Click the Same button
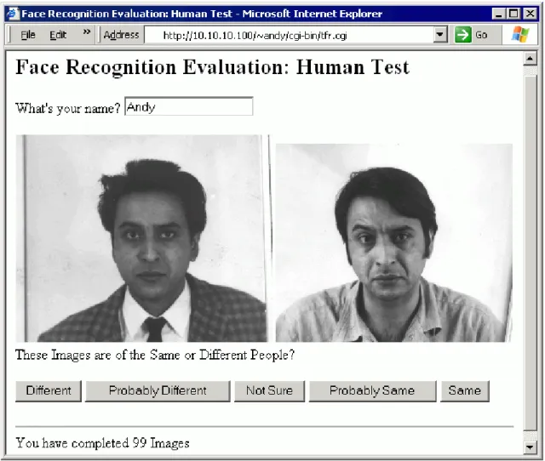The width and height of the screenshot is (545, 461). click(x=465, y=391)
